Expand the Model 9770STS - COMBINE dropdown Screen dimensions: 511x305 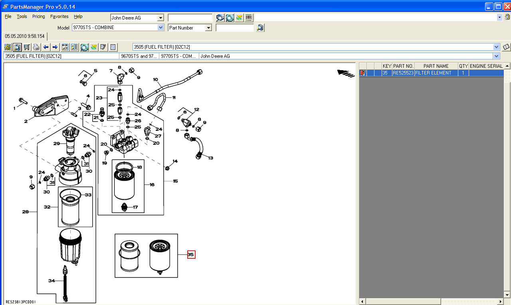click(x=161, y=28)
